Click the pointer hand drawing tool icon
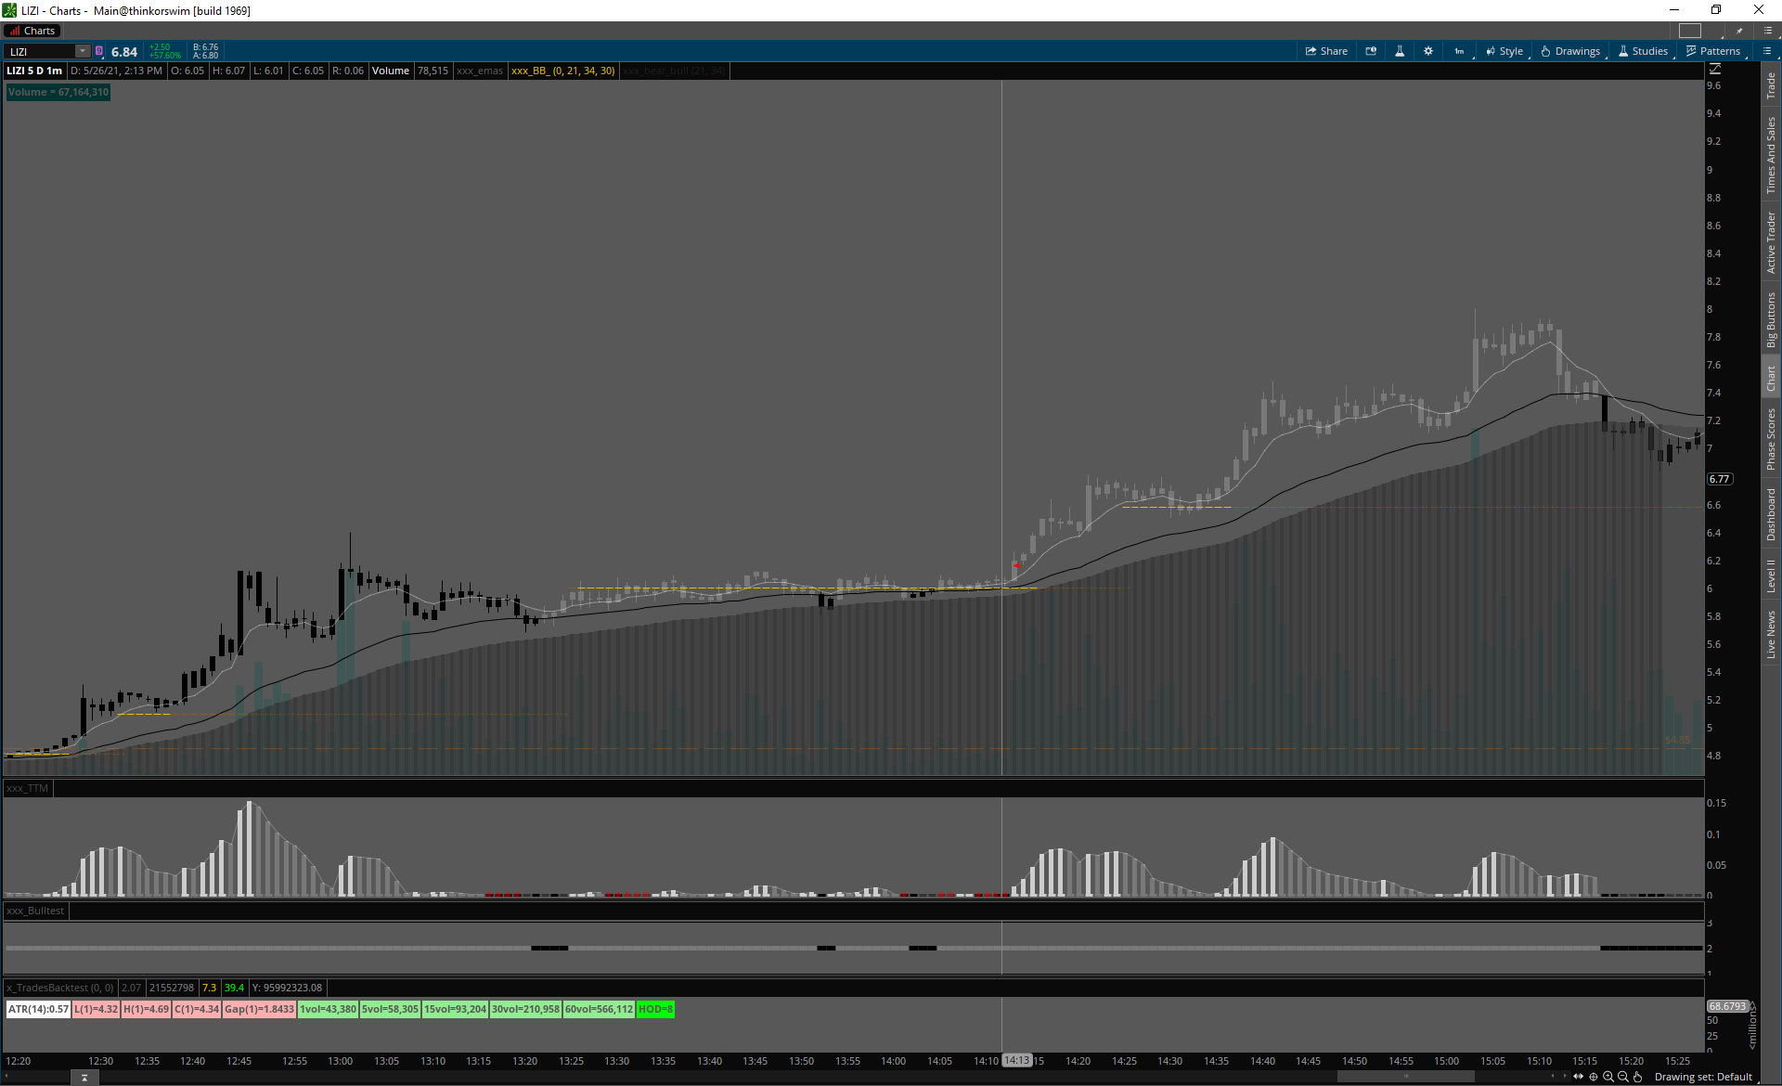Screen dimensions: 1782x1086 1638,1077
